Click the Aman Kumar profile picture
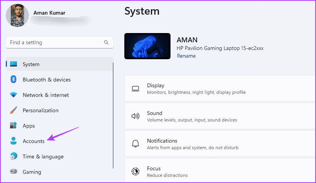316x183 pixels. [17, 15]
